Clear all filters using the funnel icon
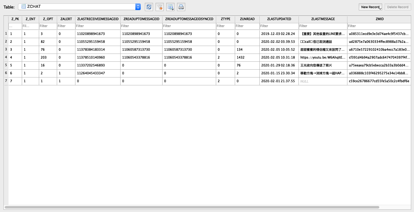 point(160,7)
